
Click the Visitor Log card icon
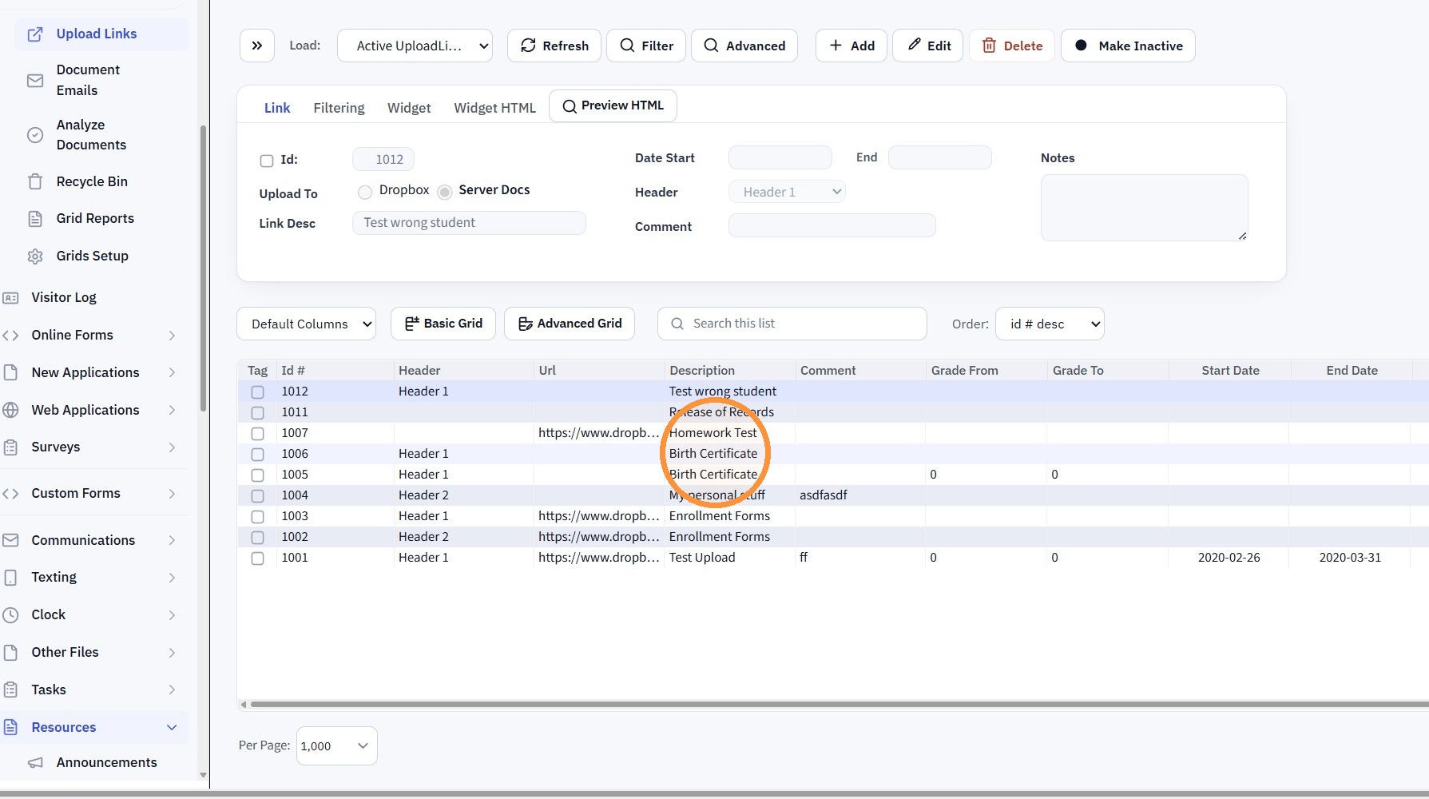tap(10, 298)
